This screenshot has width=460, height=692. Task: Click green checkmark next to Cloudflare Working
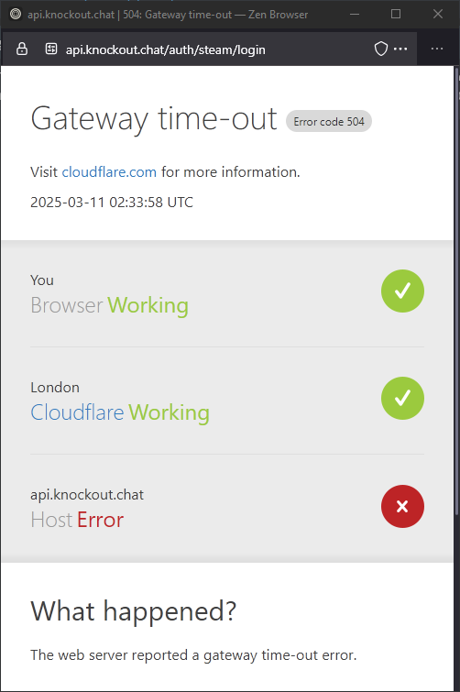tap(402, 398)
